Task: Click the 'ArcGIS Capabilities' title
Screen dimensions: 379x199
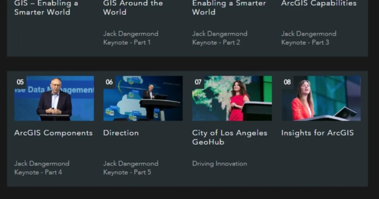Action: (x=319, y=3)
